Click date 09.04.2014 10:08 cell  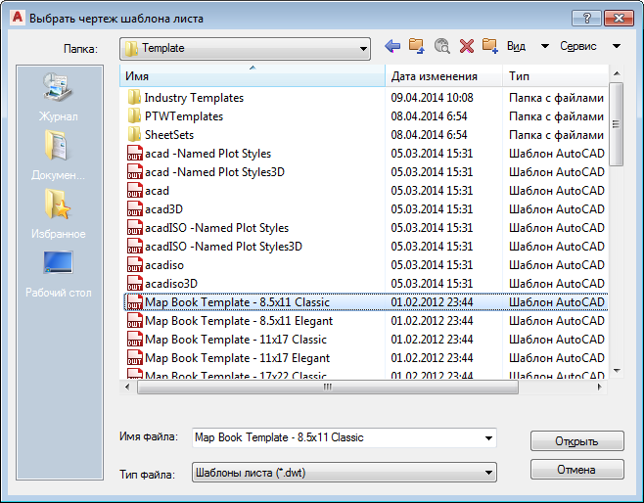[432, 98]
